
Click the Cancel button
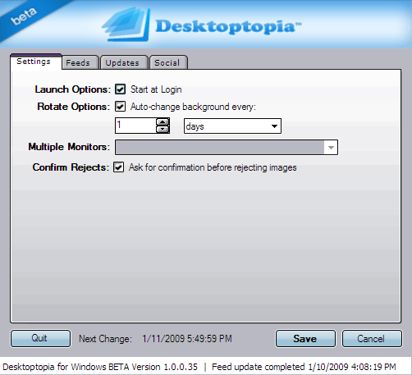(372, 339)
